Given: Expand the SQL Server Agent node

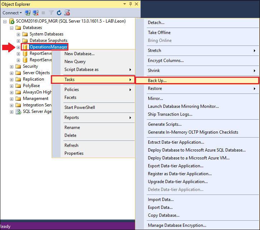Looking at the screenshot, I should (11, 112).
